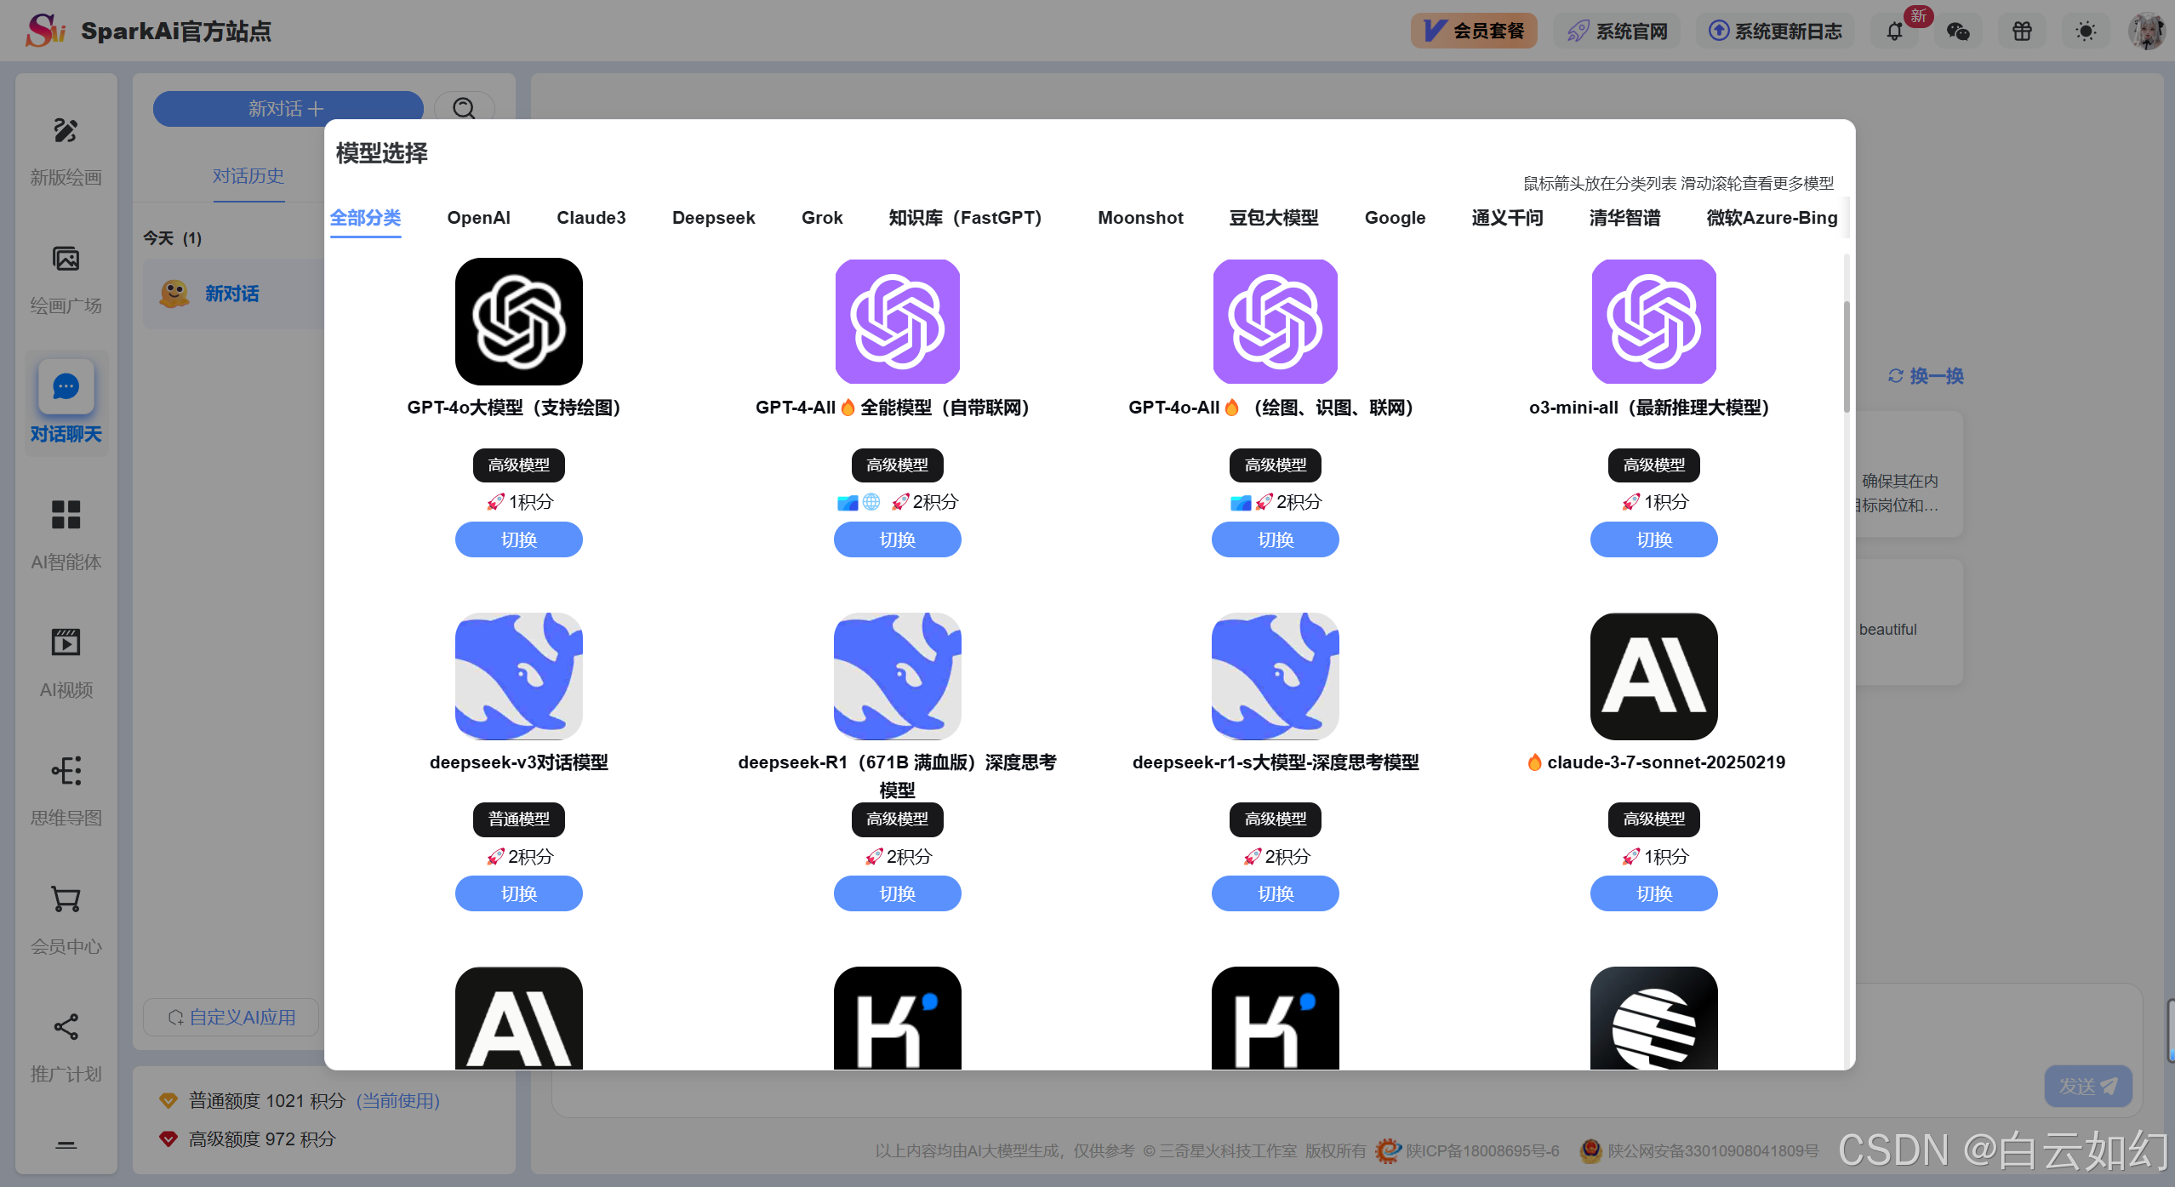
Task: Click the gift box icon
Action: click(x=2022, y=31)
